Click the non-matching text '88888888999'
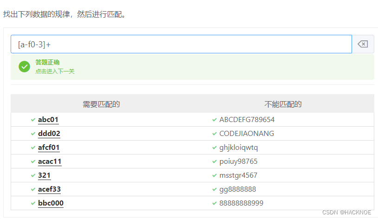The image size is (378, 219). [x=241, y=203]
